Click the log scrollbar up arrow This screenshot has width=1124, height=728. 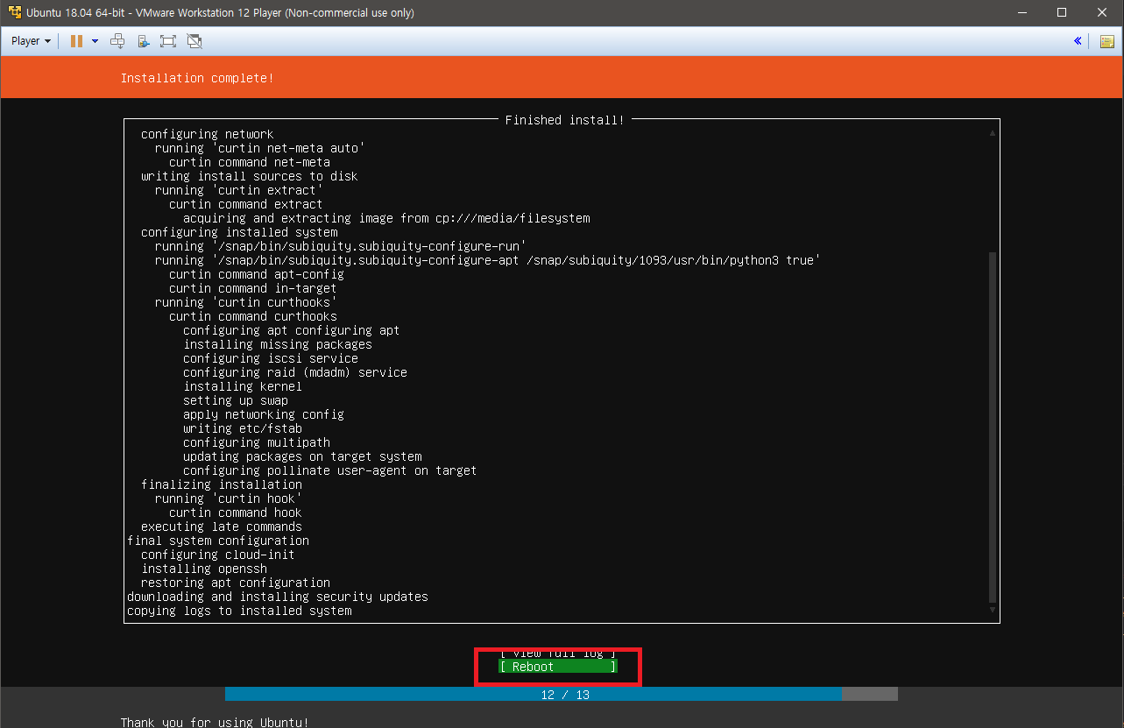pos(992,133)
